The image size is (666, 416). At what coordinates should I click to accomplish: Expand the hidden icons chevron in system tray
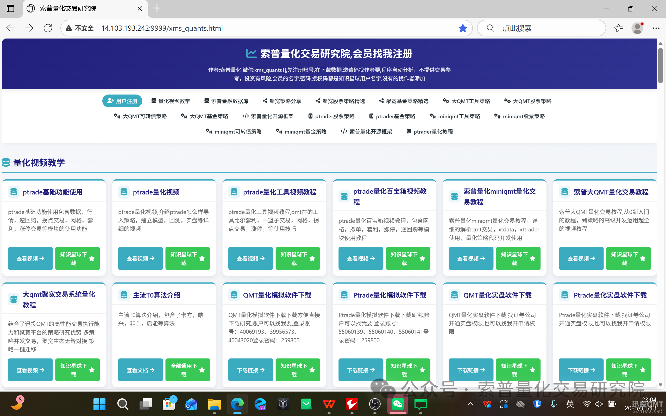pos(470,404)
